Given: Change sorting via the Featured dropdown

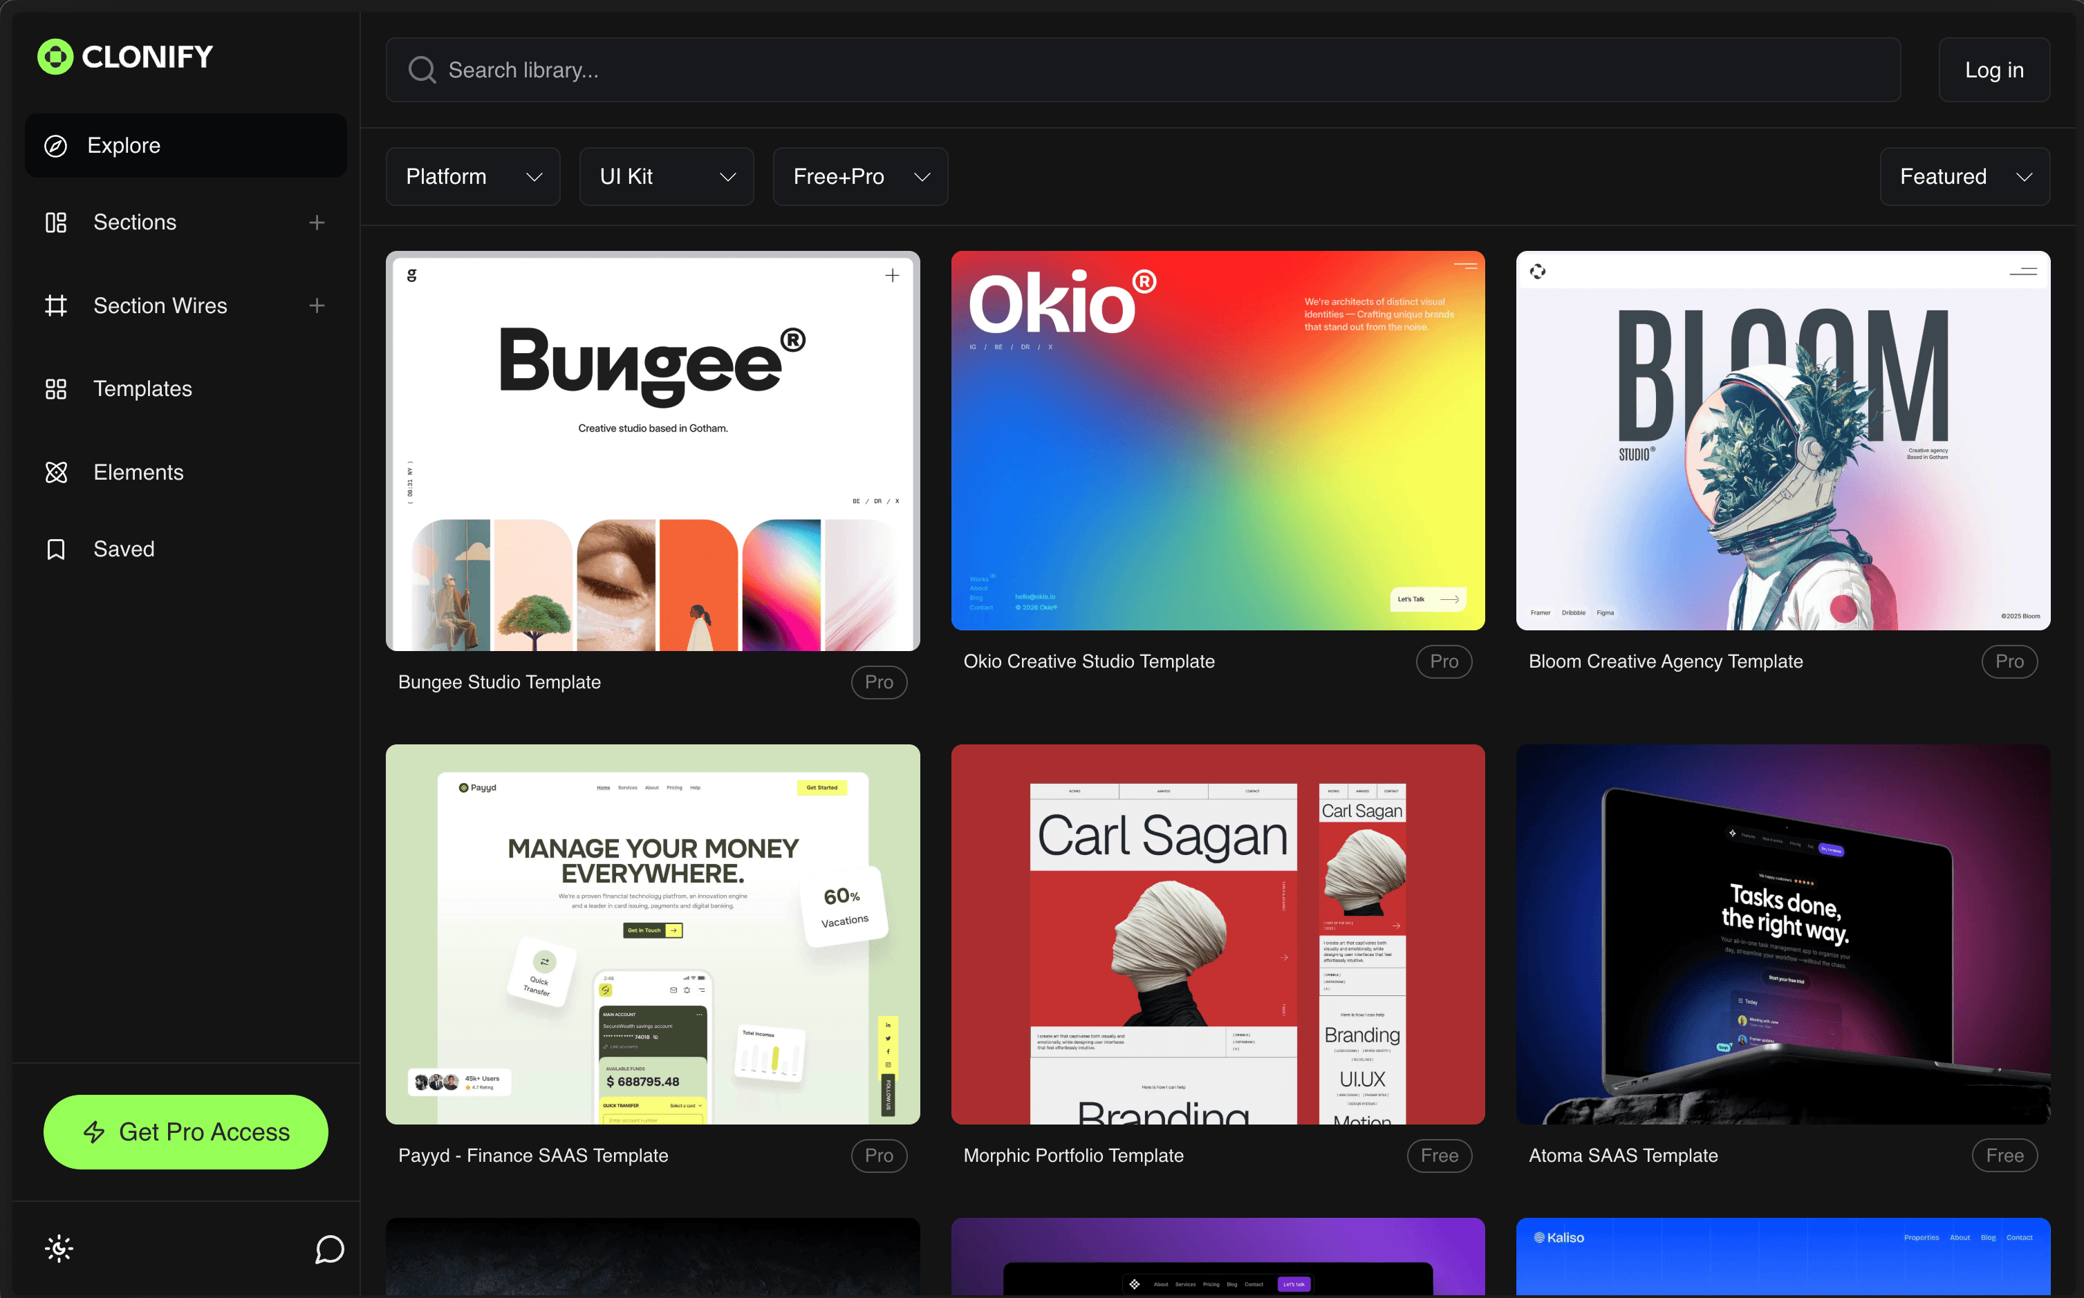Looking at the screenshot, I should point(1964,176).
